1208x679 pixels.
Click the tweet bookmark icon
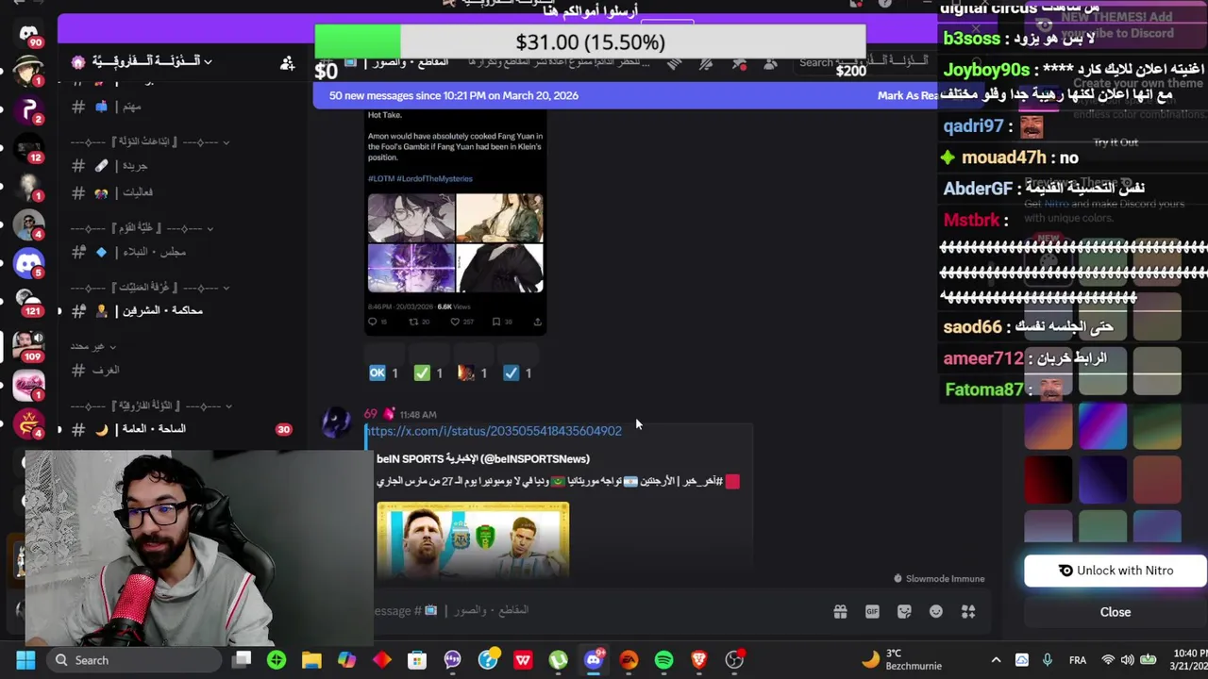coord(496,322)
